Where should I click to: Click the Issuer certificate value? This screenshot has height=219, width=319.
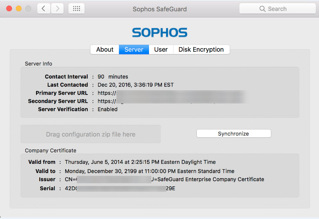165,179
